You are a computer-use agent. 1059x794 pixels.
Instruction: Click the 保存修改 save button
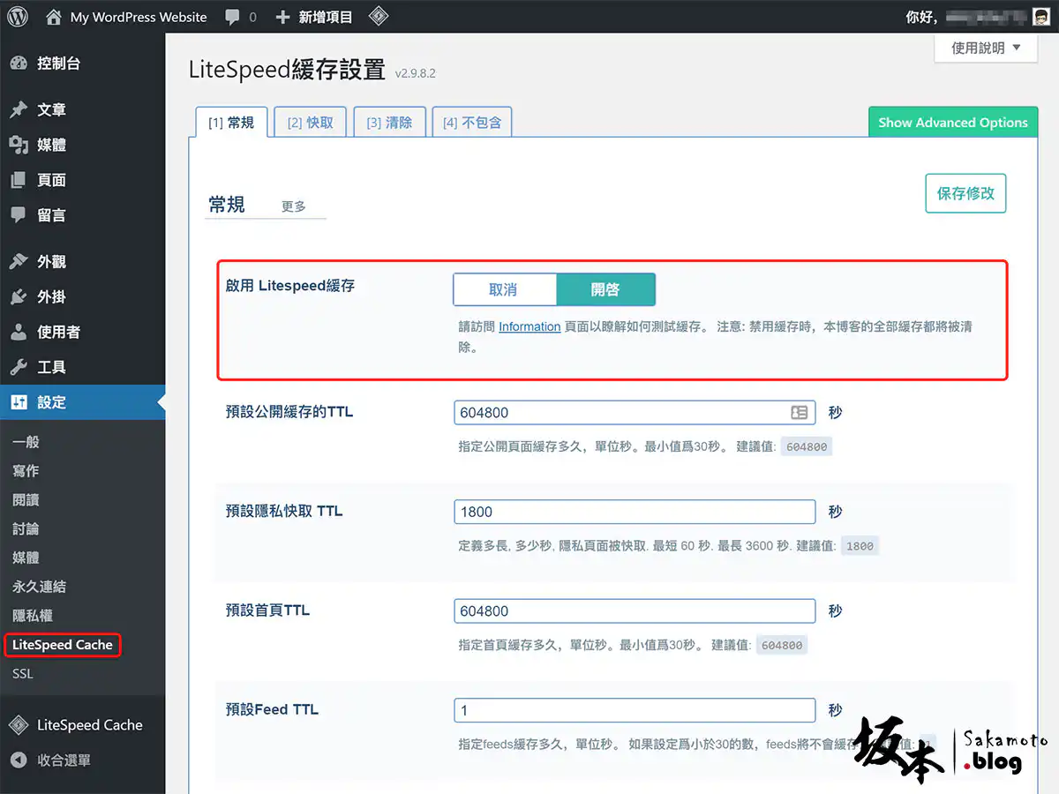965,193
